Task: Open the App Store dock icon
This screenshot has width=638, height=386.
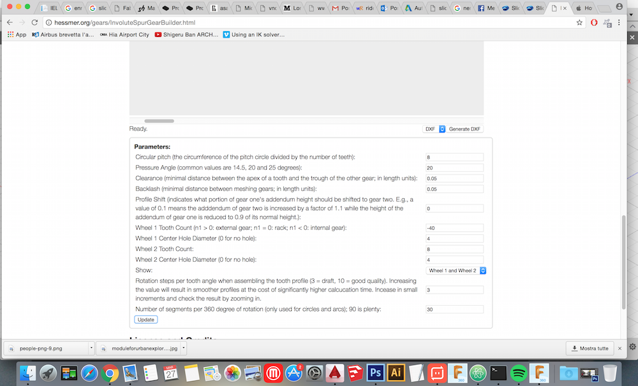Action: [293, 373]
